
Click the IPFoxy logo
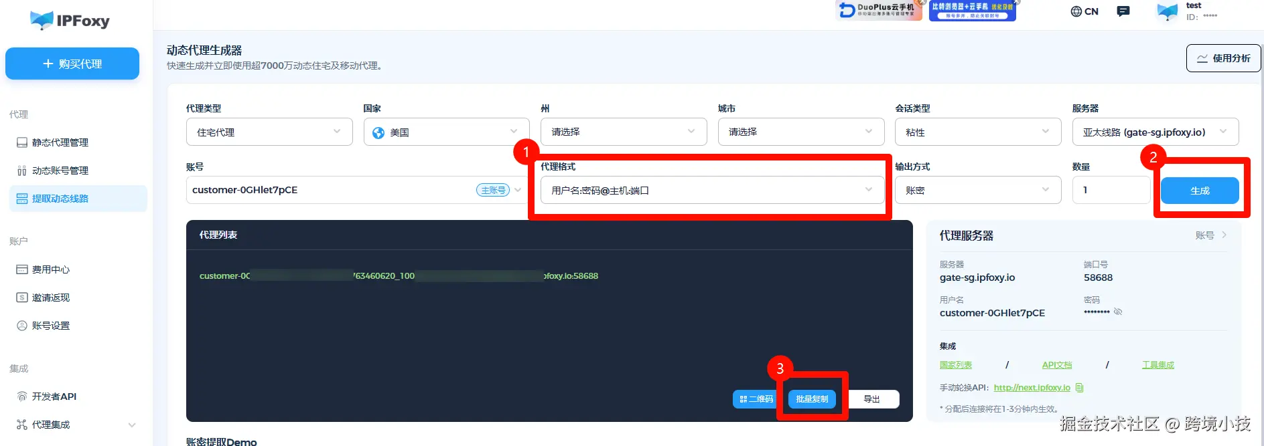point(70,21)
